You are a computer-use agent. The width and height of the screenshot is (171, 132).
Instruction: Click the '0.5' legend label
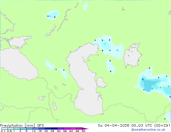coord(9,131)
